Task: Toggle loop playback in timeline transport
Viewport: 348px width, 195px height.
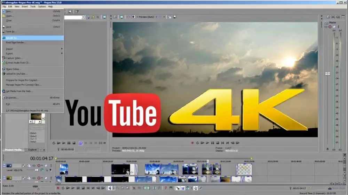Action: (x=63, y=188)
